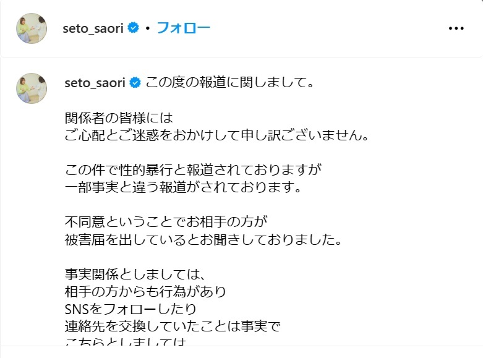Click the caption line この度の報道に関しまして。
Viewport: 483px width, 358px height.
pos(229,82)
